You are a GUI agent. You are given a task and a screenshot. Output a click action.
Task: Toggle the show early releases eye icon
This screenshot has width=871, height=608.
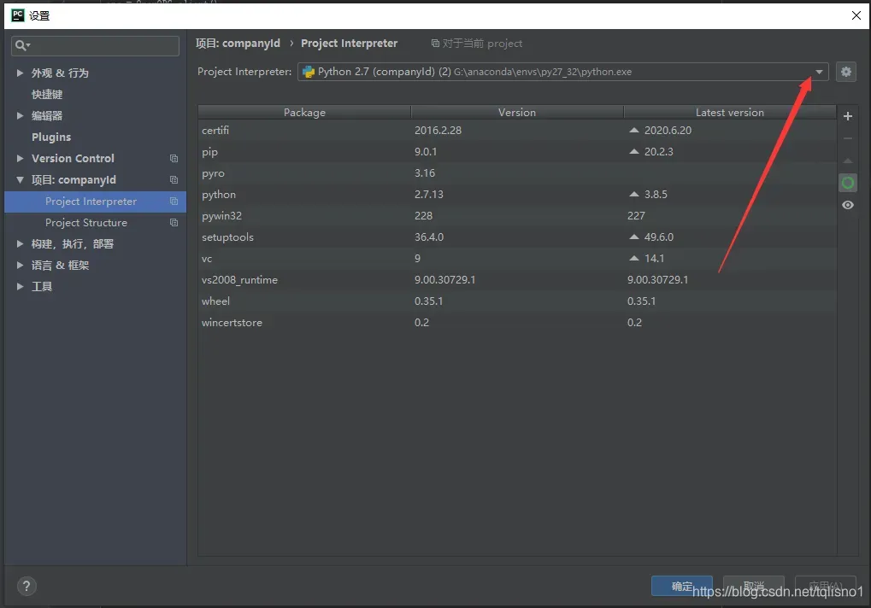pyautogui.click(x=848, y=205)
